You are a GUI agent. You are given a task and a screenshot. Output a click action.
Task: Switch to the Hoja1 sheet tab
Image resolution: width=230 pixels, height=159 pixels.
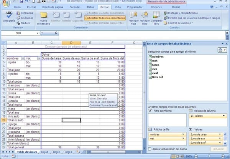(x=44, y=152)
